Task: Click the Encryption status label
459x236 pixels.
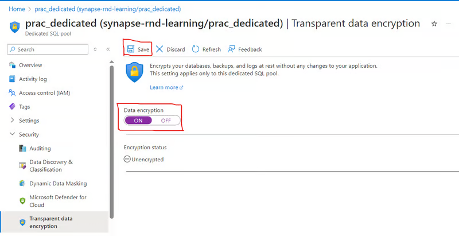Action: [x=145, y=147]
